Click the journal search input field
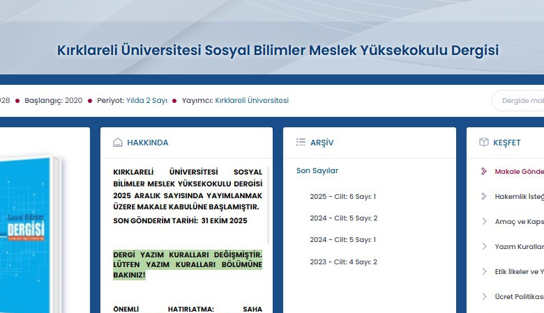 point(520,101)
